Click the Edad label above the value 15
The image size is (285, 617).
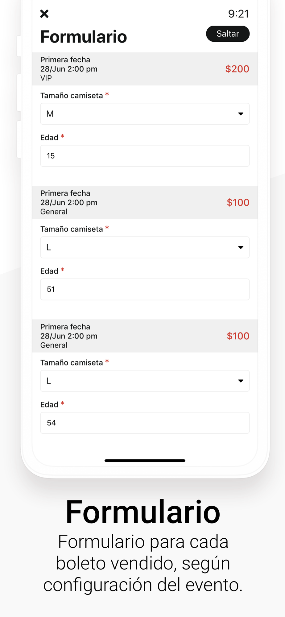[49, 138]
